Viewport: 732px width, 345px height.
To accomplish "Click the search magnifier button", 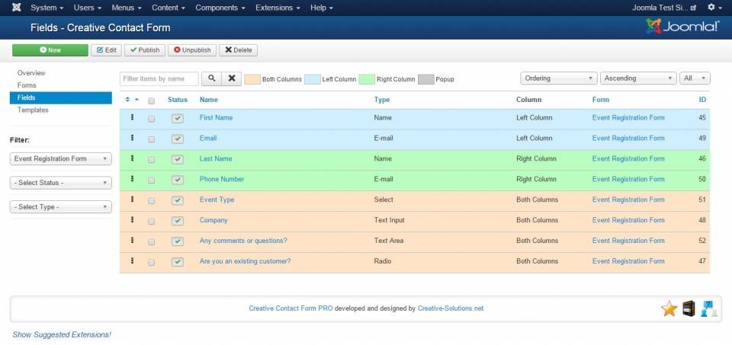I will click(211, 78).
